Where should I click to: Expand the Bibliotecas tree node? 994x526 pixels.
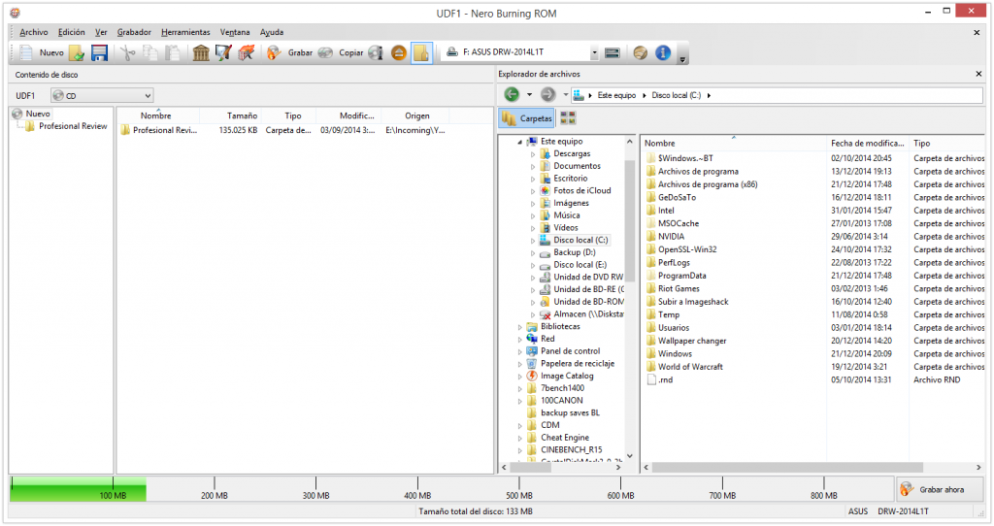[520, 327]
